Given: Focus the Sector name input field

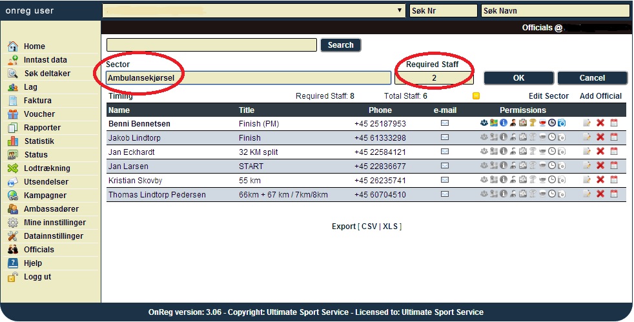Looking at the screenshot, I should (x=249, y=78).
